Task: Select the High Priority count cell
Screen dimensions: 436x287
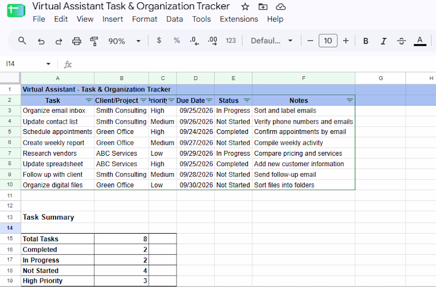Action: pos(122,281)
